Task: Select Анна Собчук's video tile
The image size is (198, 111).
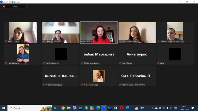Action: pos(23,32)
